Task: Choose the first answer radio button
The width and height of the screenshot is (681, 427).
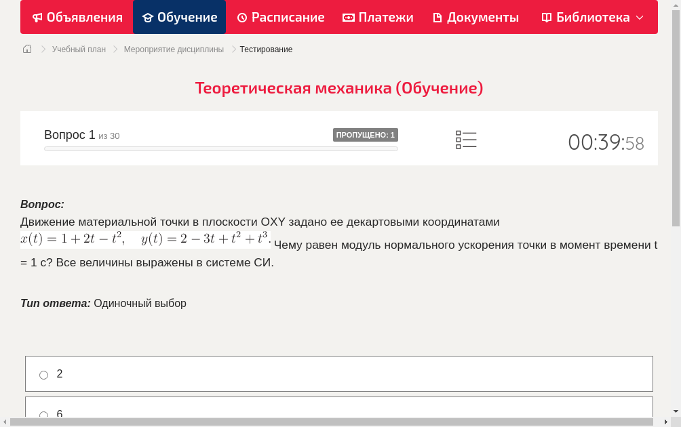Action: (43, 373)
